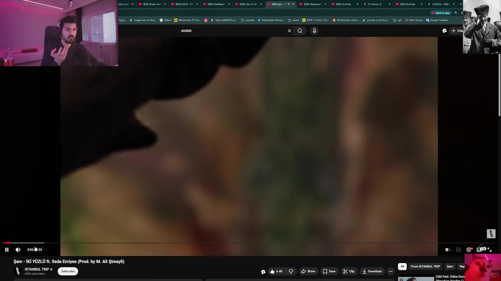Open the Instagram bookmark icon

click(x=206, y=20)
